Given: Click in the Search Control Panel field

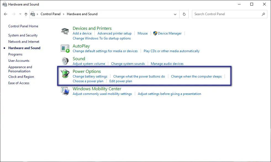Looking at the screenshot, I should [227, 14].
